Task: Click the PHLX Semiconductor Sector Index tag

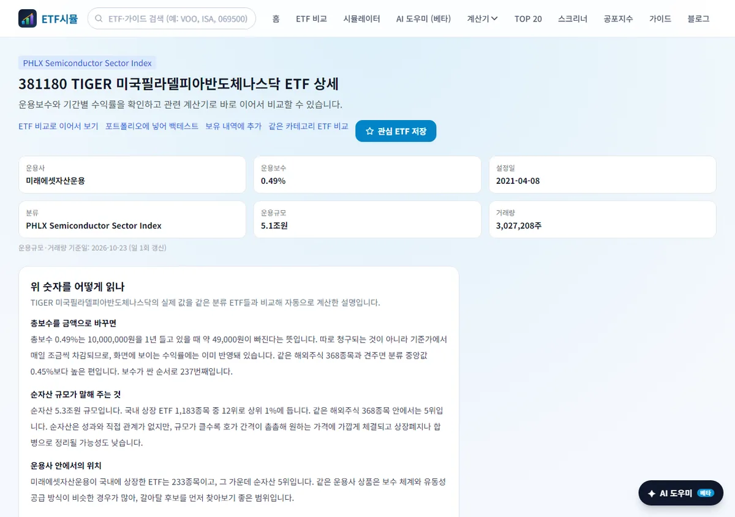Action: point(87,62)
